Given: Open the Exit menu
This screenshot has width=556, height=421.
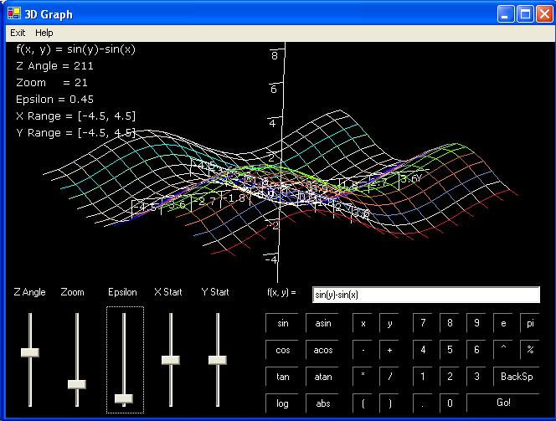Looking at the screenshot, I should (x=18, y=33).
